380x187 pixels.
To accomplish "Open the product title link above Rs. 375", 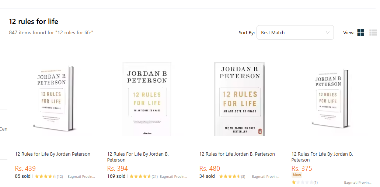I will click(322, 157).
